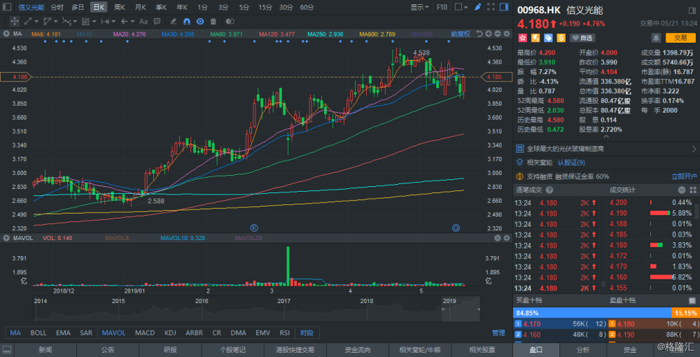Open the 认股证(9) warrants link
The height and width of the screenshot is (357, 700).
pos(571,162)
